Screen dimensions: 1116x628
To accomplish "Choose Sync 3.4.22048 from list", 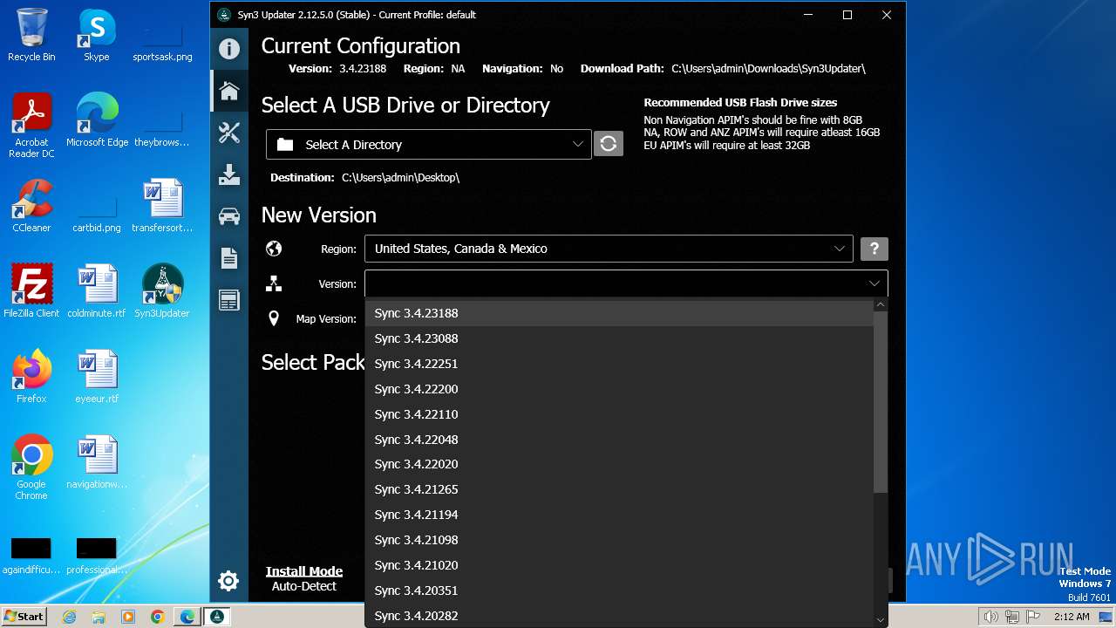I will [x=619, y=440].
